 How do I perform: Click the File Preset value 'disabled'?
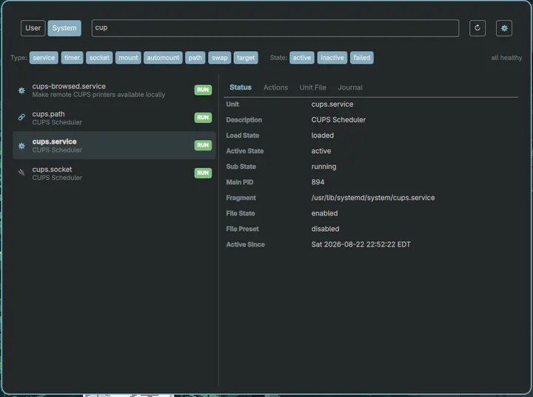[325, 229]
